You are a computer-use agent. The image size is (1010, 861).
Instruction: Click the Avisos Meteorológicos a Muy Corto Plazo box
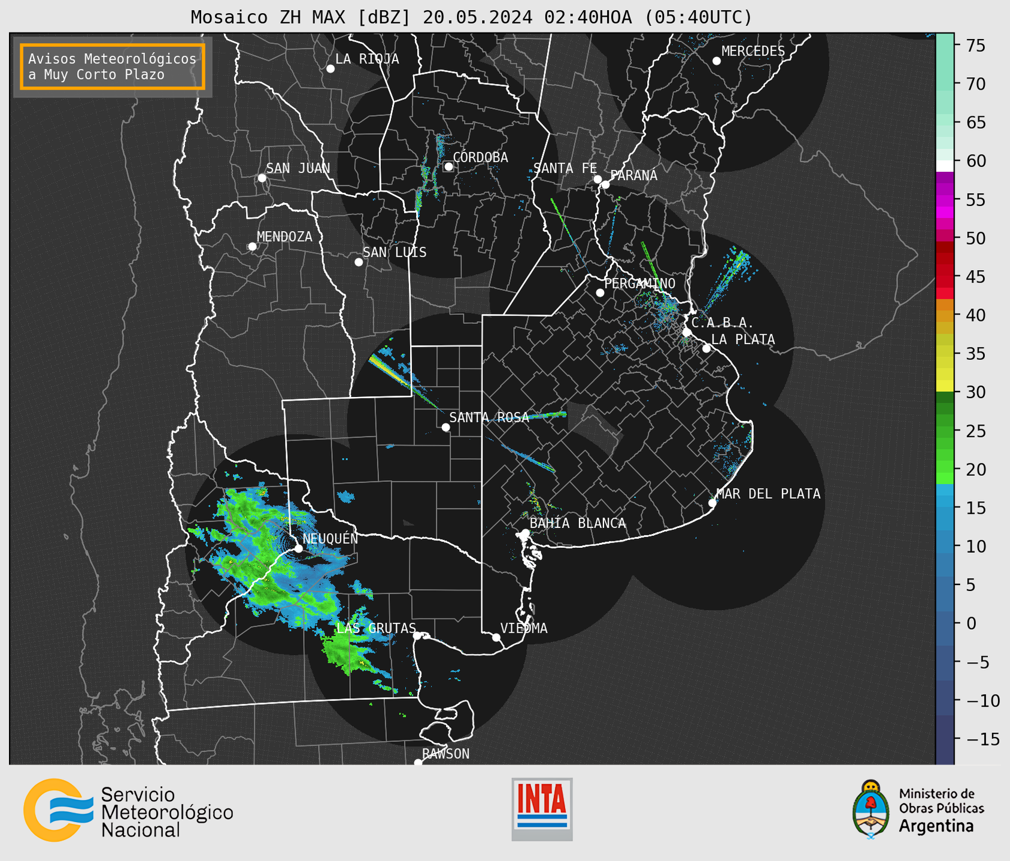coord(113,66)
